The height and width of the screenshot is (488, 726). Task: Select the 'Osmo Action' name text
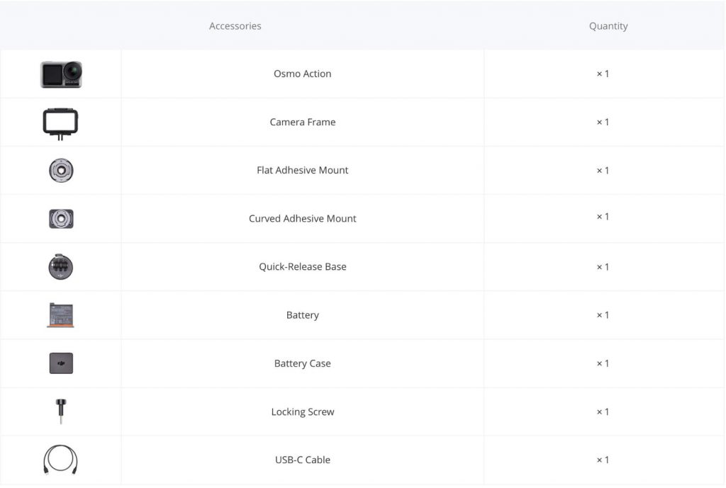coord(302,74)
